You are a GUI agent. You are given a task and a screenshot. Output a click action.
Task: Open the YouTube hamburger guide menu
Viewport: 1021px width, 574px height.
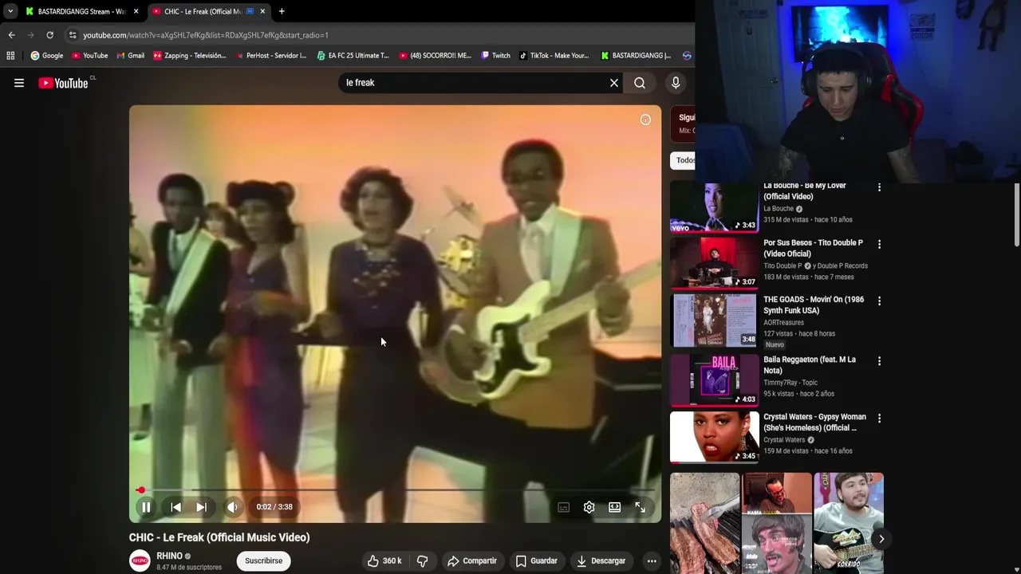[19, 83]
